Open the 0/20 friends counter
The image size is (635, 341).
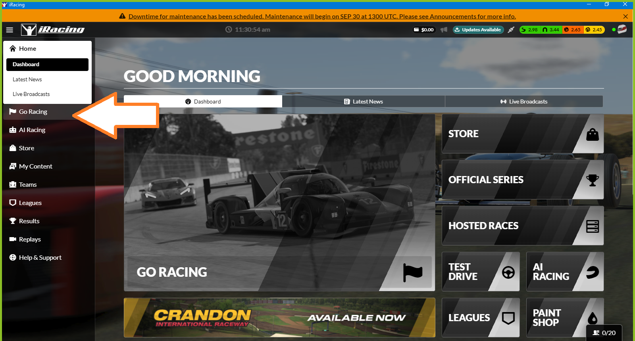(x=604, y=333)
